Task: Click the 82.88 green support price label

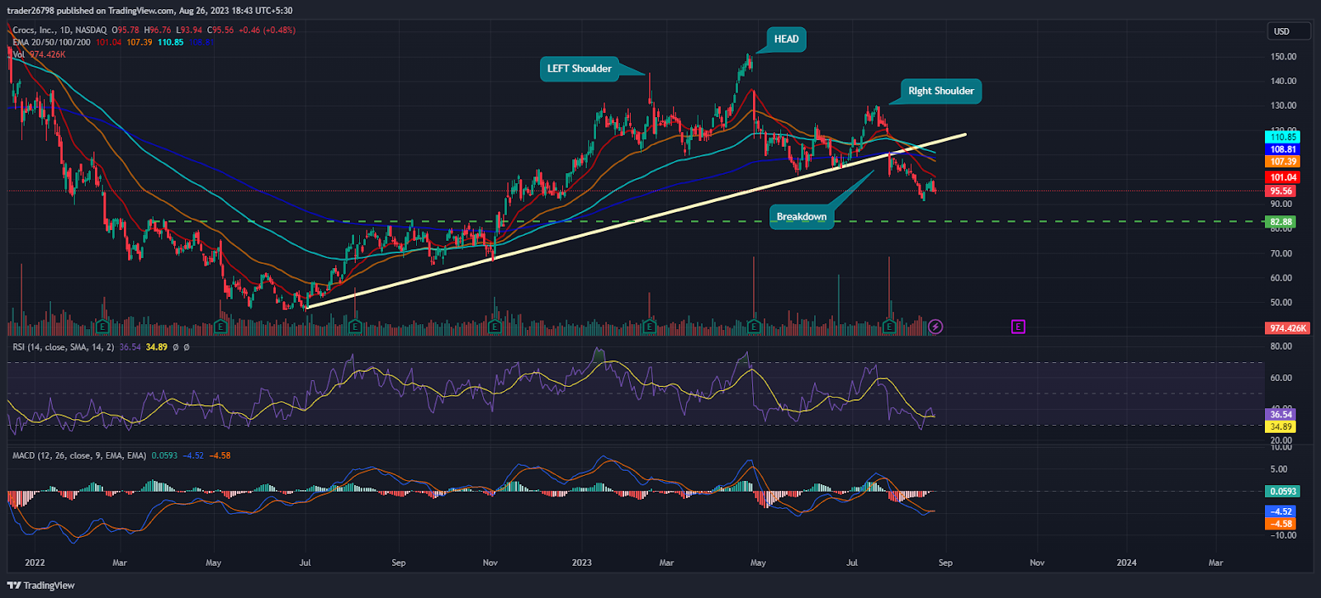Action: (x=1281, y=222)
